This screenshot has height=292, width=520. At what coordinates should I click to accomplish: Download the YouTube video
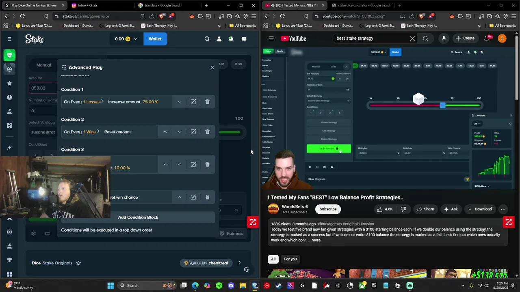point(479,209)
